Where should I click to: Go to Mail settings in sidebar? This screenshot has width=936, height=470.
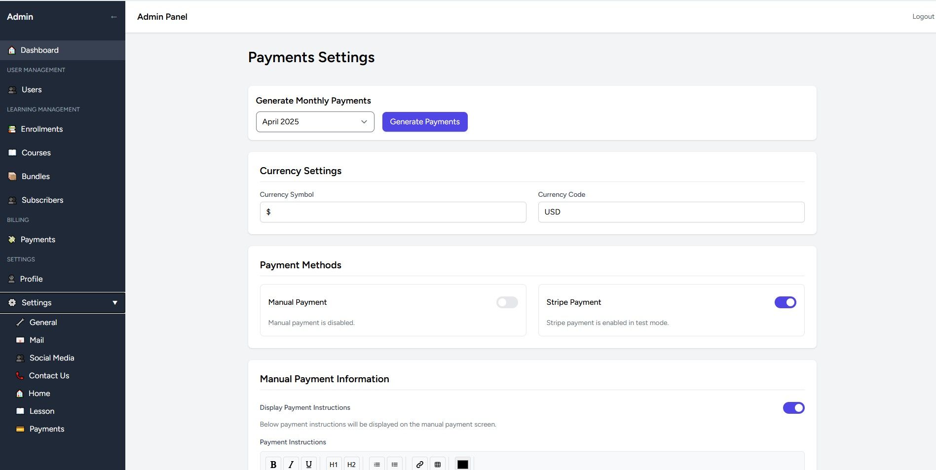coord(37,340)
